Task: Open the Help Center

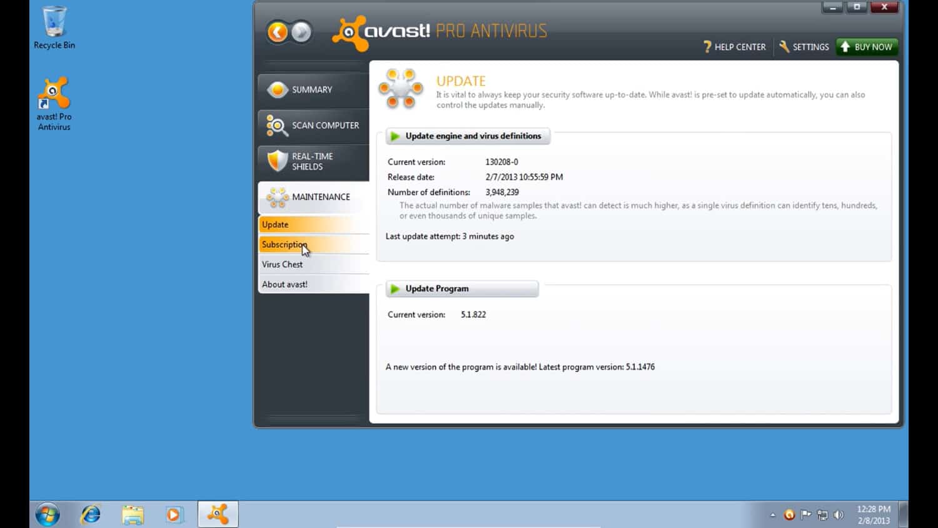Action: (x=735, y=47)
